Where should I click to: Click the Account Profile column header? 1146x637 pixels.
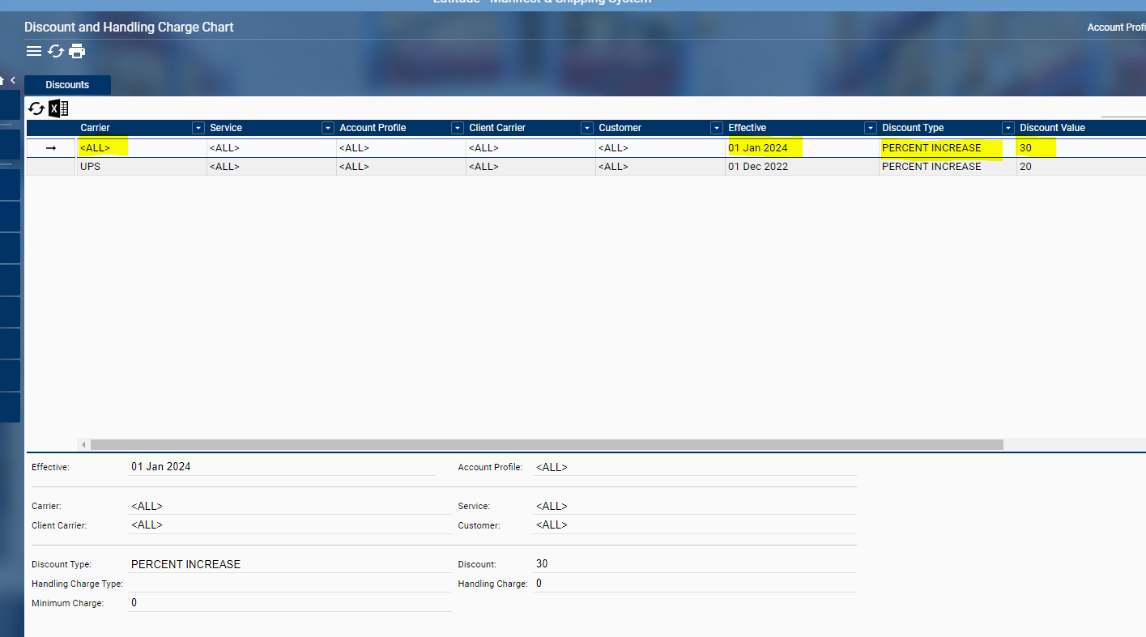tap(373, 128)
